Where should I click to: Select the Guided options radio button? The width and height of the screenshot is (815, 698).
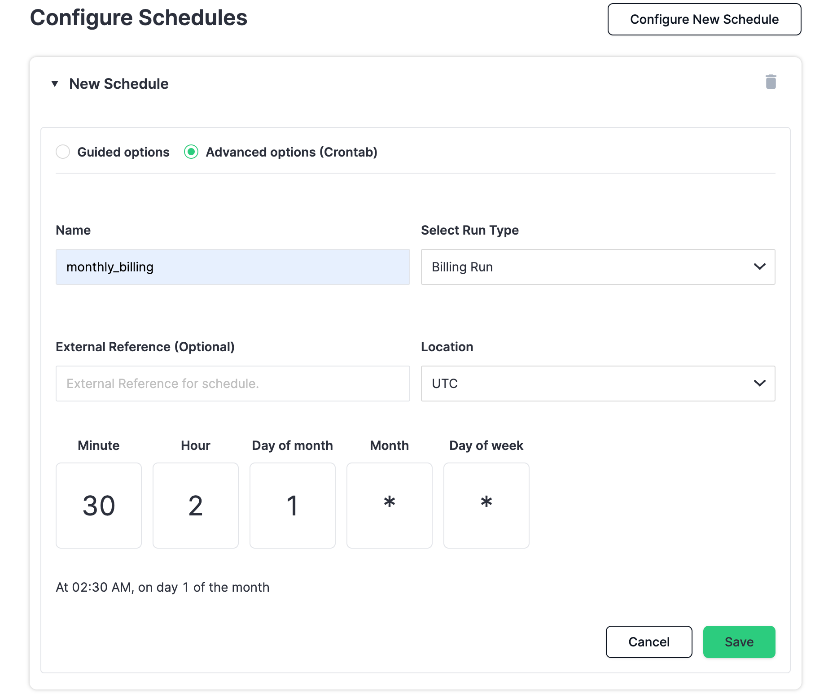point(63,152)
